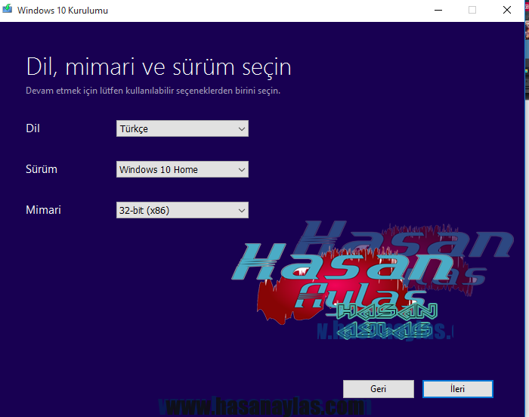Click the "Windows 10 Kurulumu" window title text
Screen dimensions: 529x417
(x=63, y=11)
